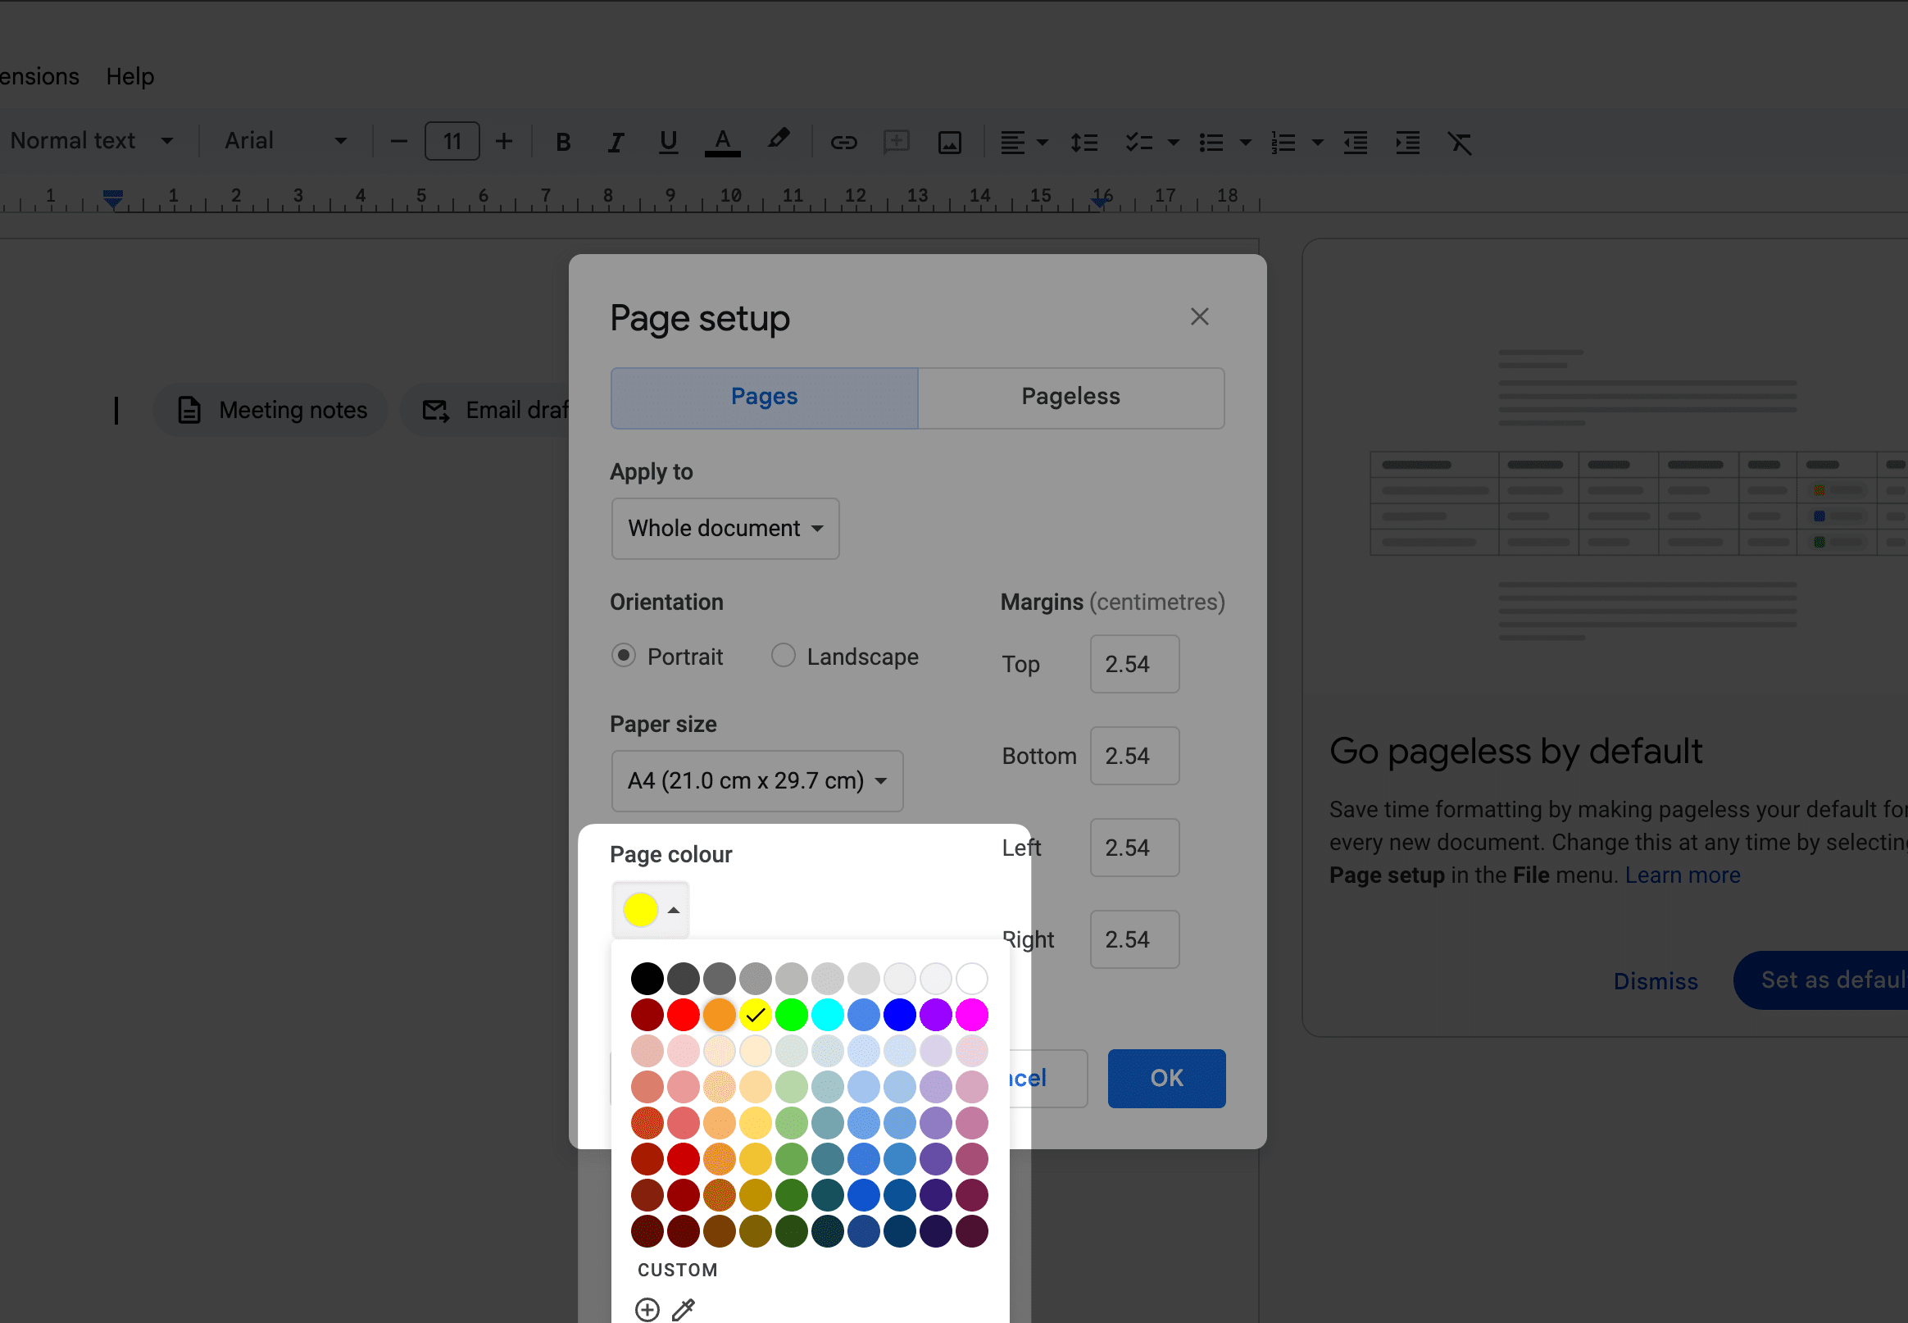The width and height of the screenshot is (1908, 1323).
Task: Switch to the Pageless tab
Action: [x=1071, y=398]
